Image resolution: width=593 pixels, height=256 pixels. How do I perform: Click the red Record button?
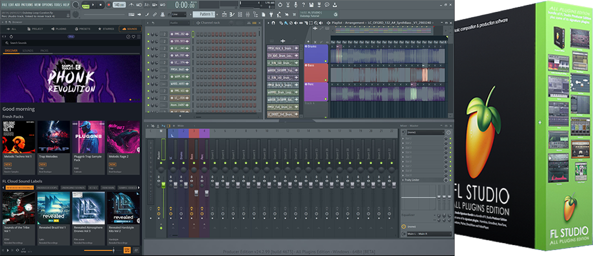108,4
